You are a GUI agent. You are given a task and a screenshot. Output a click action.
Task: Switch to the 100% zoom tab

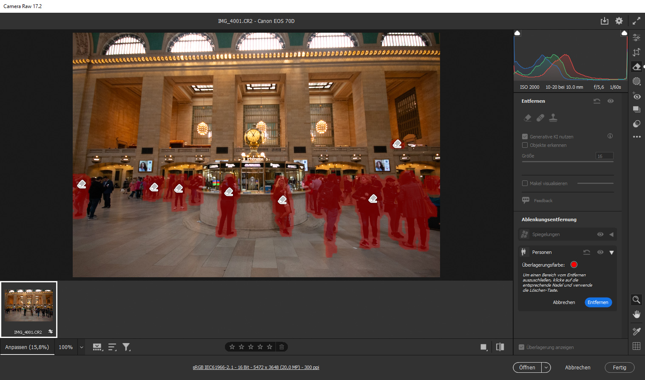65,347
